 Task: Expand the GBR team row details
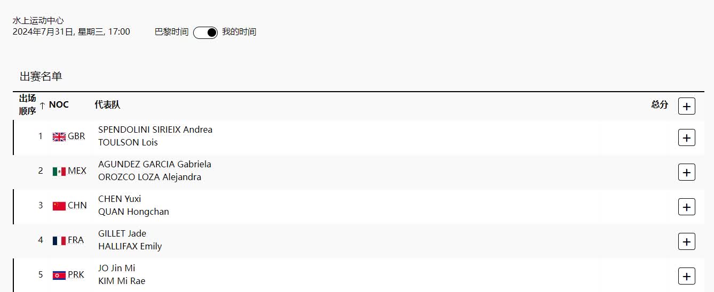coord(686,137)
